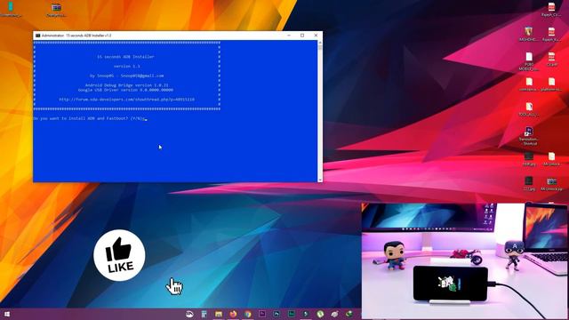569x320 pixels.
Task: Select the teal desktop icon in the top-left corner
Action: [x=10, y=9]
